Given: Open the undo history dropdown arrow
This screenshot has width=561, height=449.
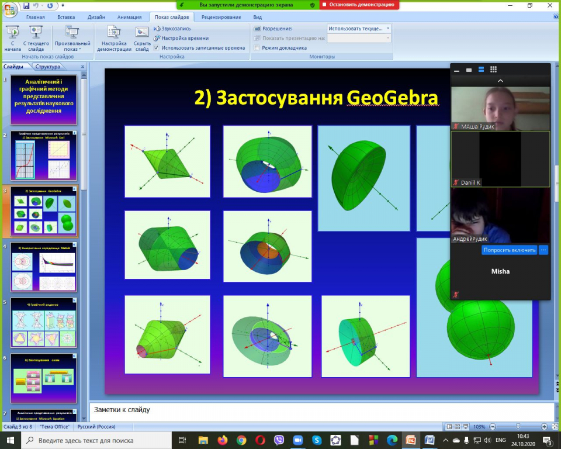Looking at the screenshot, I should click(43, 5).
